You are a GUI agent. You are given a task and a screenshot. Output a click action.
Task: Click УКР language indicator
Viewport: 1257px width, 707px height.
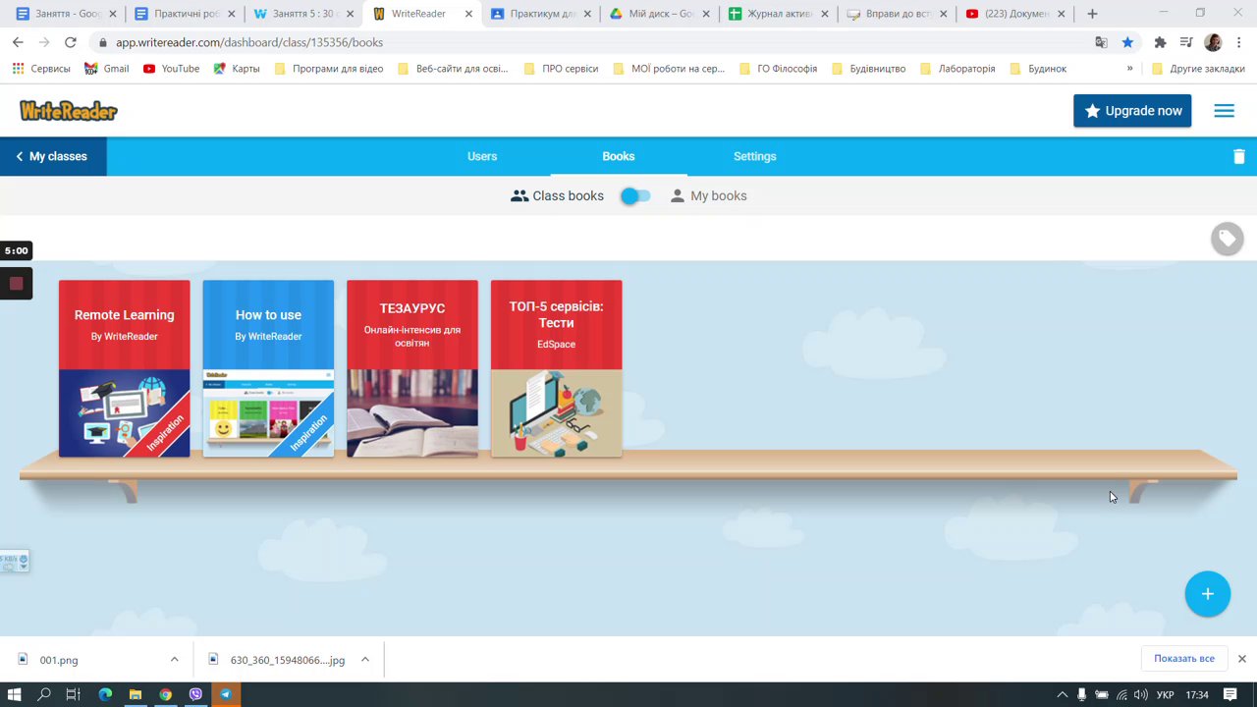(1166, 694)
